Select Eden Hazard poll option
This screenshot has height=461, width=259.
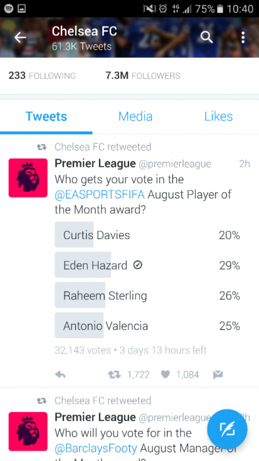[147, 265]
